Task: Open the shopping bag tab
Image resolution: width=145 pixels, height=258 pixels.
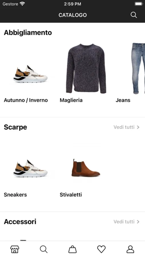Action: pyautogui.click(x=72, y=249)
